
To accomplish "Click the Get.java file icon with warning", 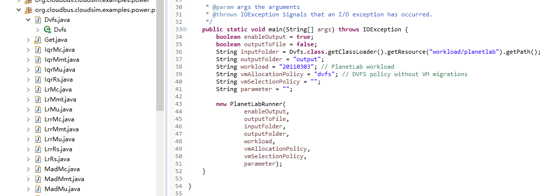I will tap(38, 40).
